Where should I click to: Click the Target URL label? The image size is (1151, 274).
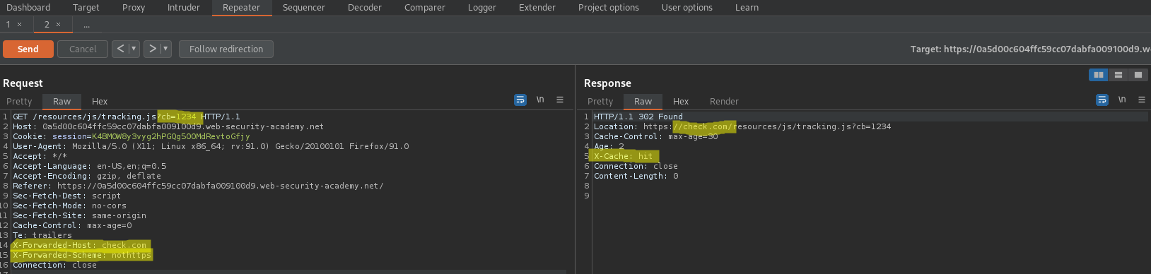[x=1030, y=49]
